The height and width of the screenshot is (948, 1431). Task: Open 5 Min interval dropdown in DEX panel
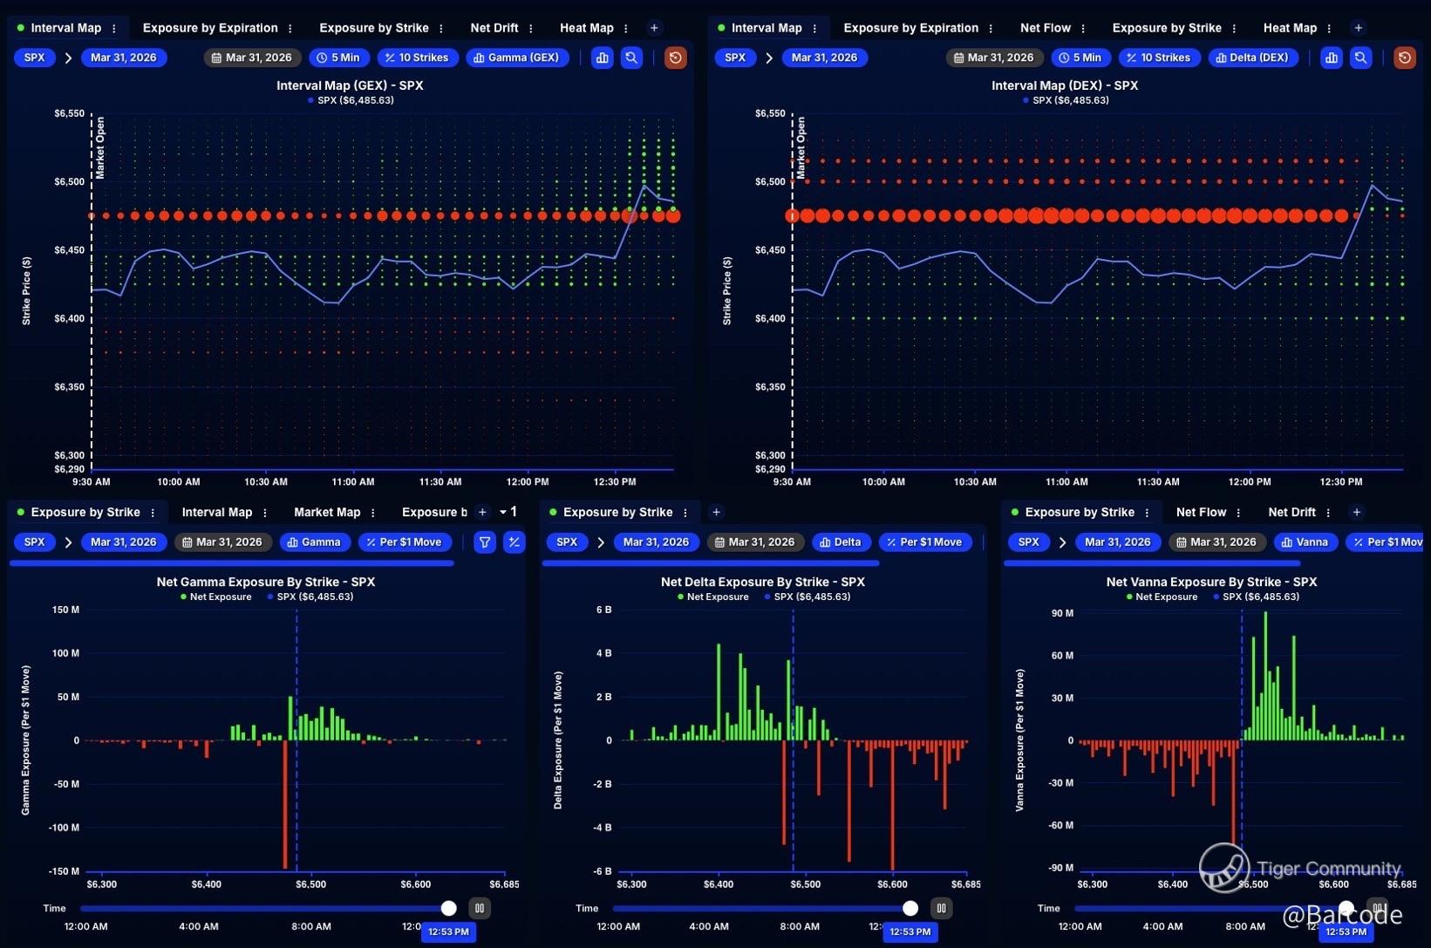coord(1080,58)
